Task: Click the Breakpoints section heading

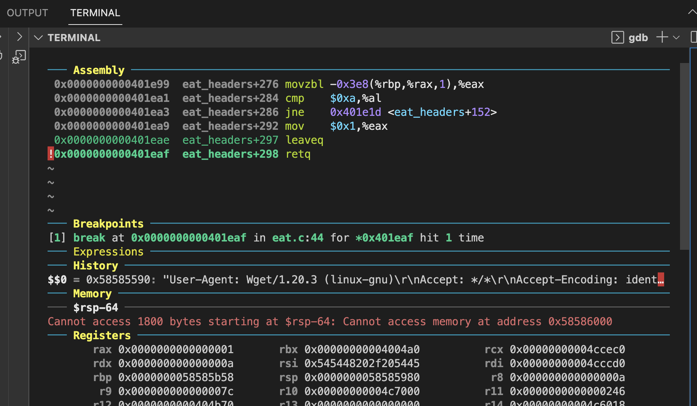Action: 108,224
